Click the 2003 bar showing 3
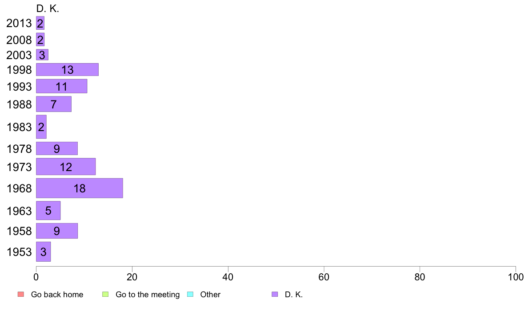Image resolution: width=528 pixels, height=327 pixels. [42, 55]
